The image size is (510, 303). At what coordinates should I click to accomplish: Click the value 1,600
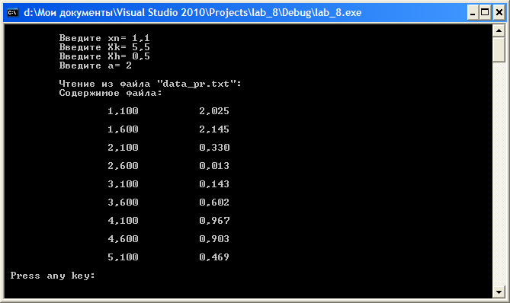click(x=123, y=129)
